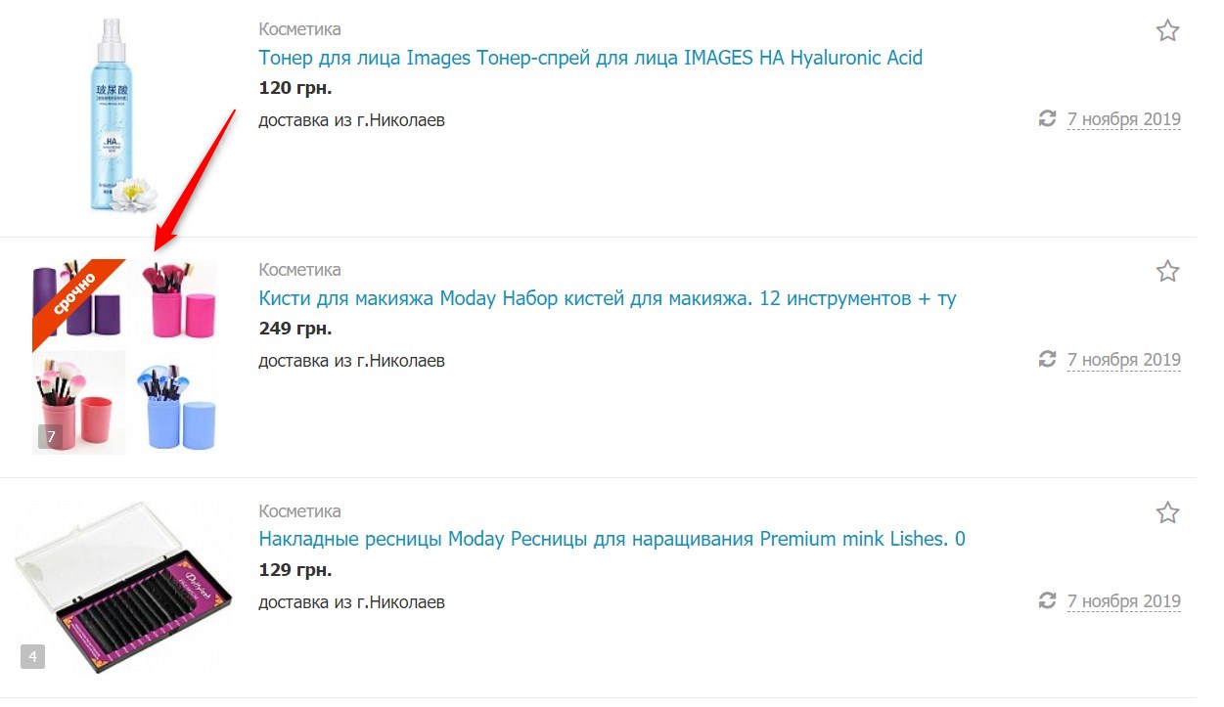1224x707 pixels.
Task: Add eyelashes listing to favorites star
Action: (x=1167, y=512)
